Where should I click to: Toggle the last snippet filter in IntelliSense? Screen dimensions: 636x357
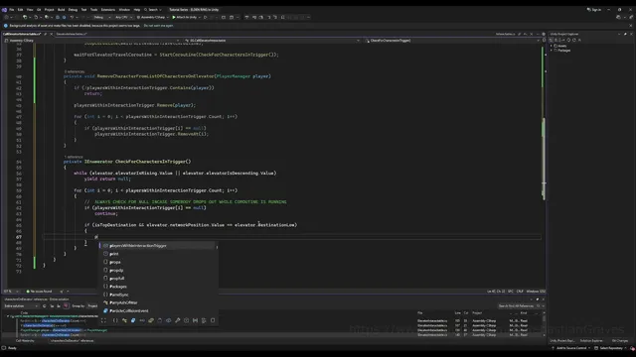pyautogui.click(x=213, y=320)
